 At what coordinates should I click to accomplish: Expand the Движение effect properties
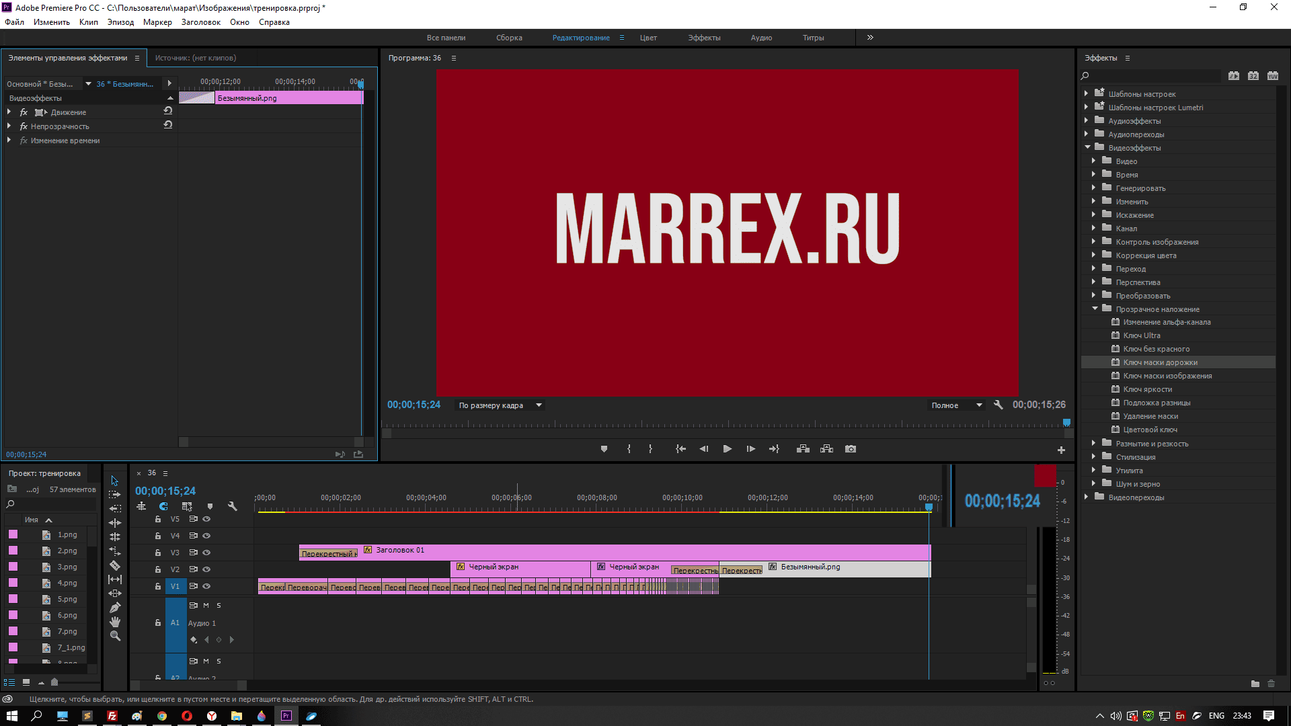click(9, 112)
